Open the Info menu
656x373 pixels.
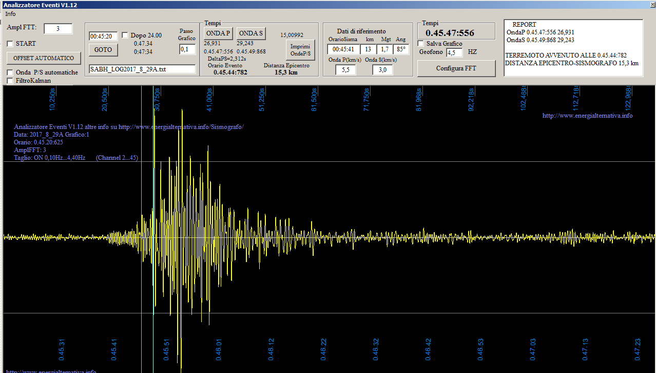coord(10,14)
